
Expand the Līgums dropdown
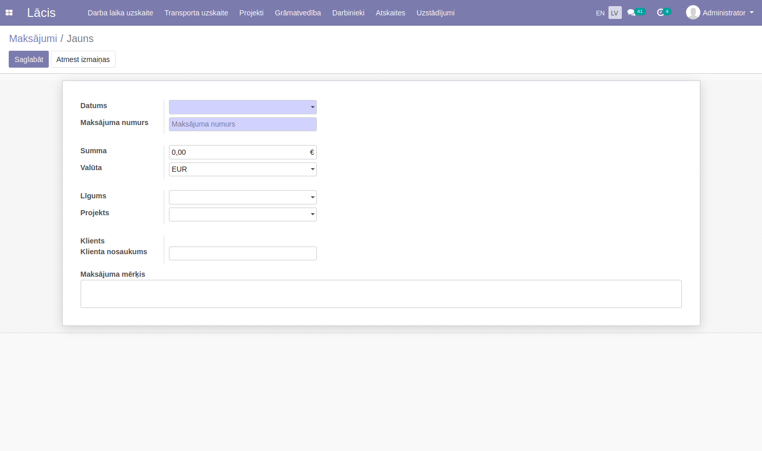(312, 197)
